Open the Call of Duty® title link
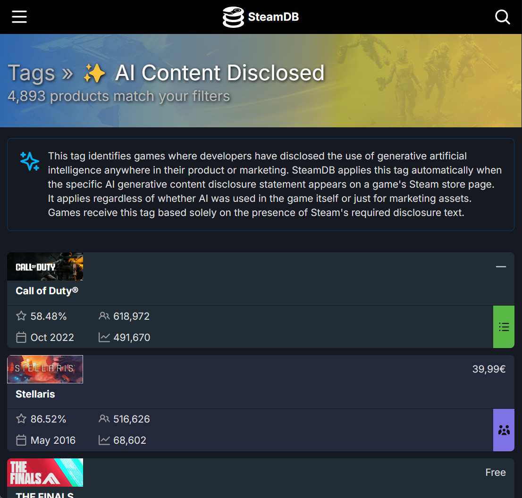Image resolution: width=522 pixels, height=498 pixels. pyautogui.click(x=47, y=291)
